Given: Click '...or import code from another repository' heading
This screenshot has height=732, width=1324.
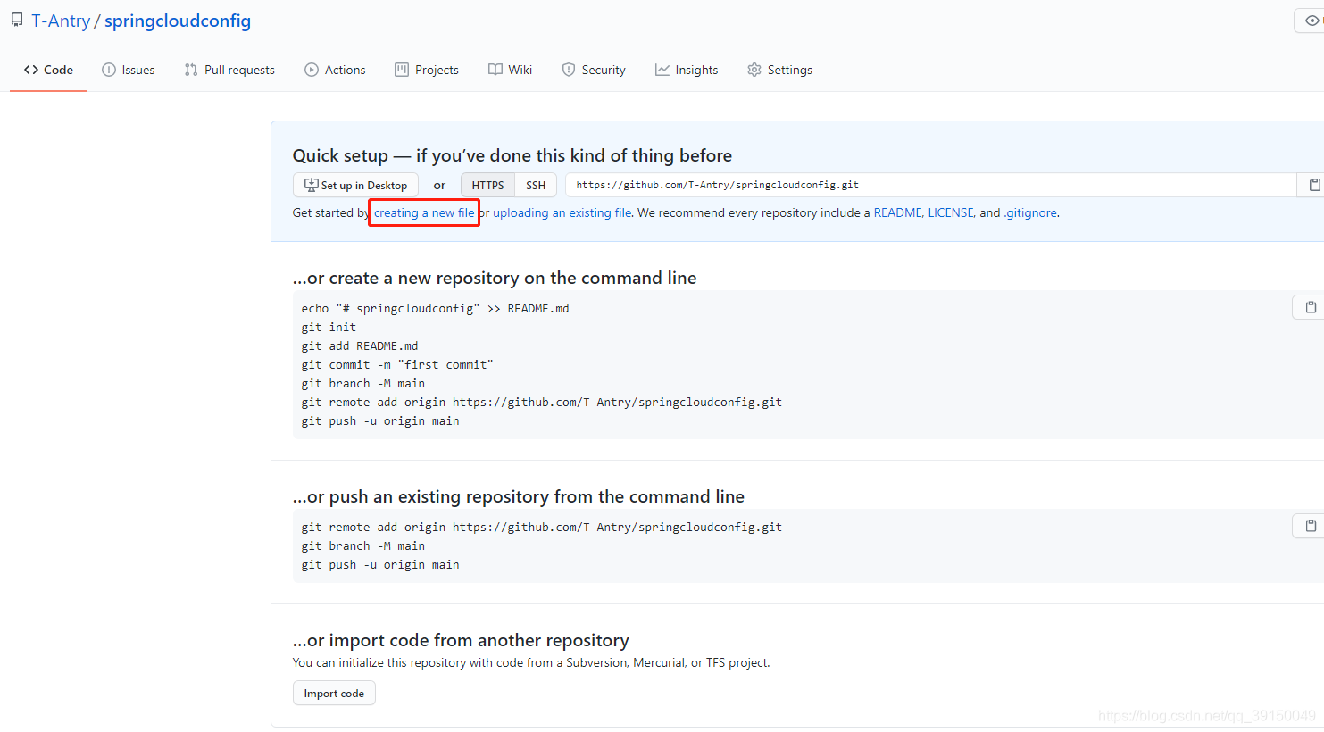Looking at the screenshot, I should click(x=461, y=640).
